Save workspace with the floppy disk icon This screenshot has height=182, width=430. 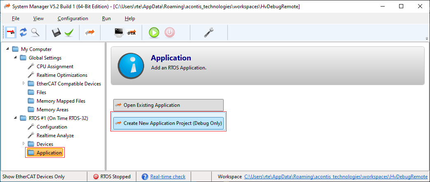pos(56,32)
